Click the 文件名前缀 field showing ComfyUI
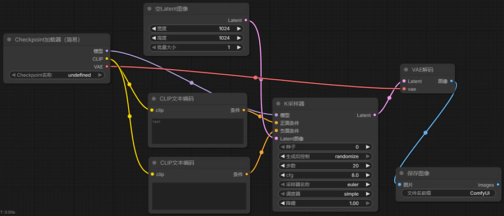The height and width of the screenshot is (216, 504). [x=449, y=193]
